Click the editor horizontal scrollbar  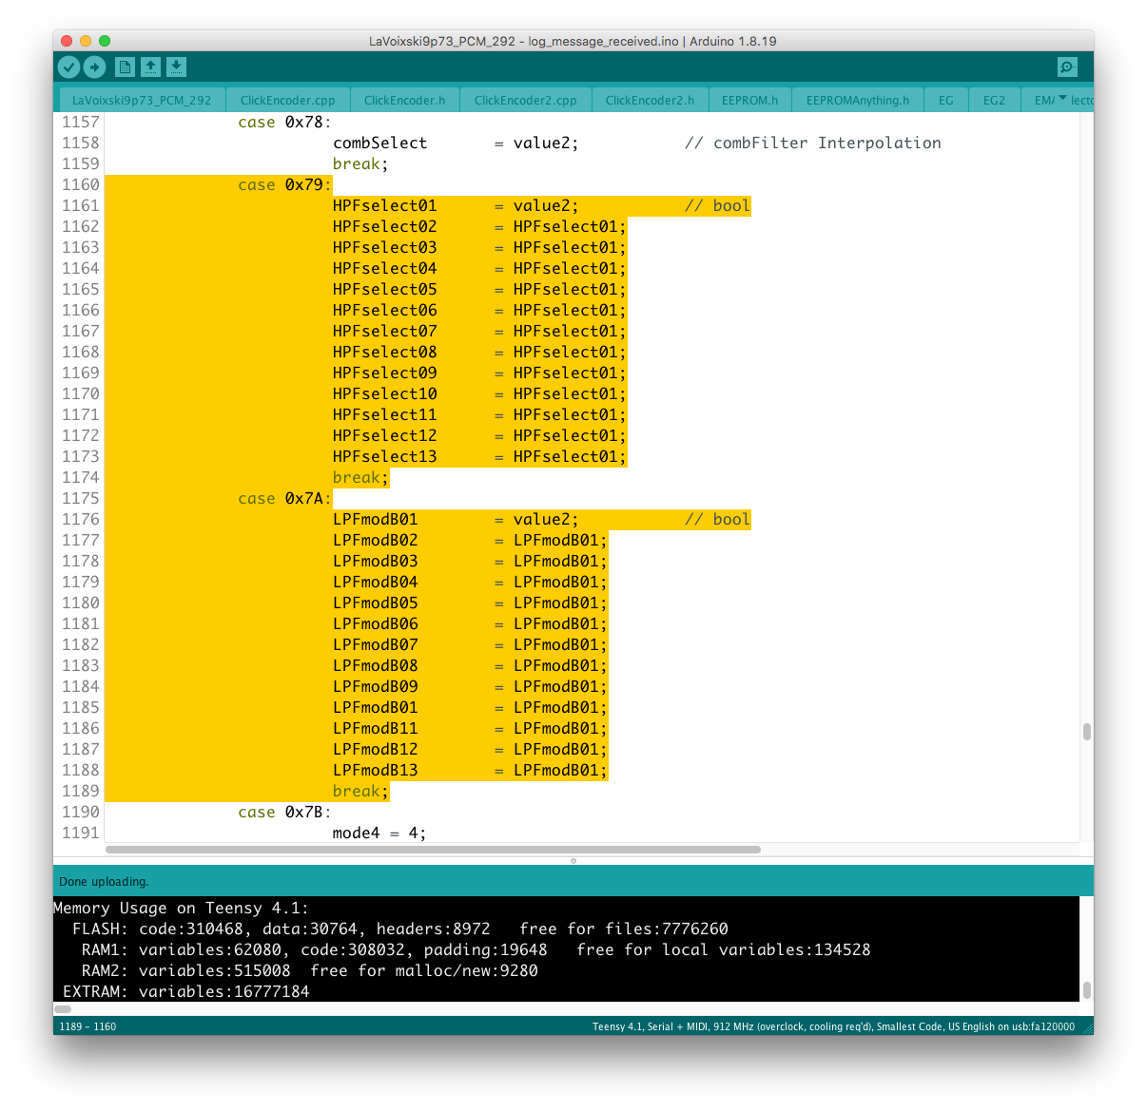(x=433, y=850)
